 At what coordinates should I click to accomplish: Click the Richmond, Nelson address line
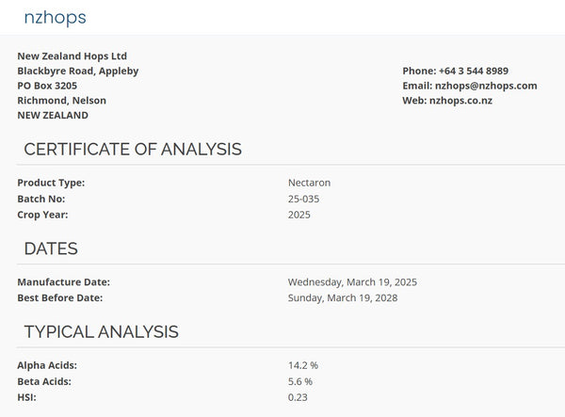(61, 101)
